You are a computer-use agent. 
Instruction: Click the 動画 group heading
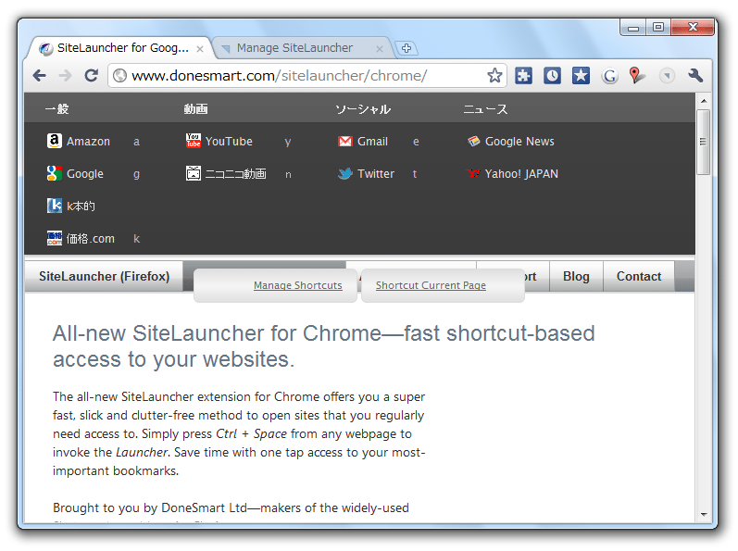195,109
